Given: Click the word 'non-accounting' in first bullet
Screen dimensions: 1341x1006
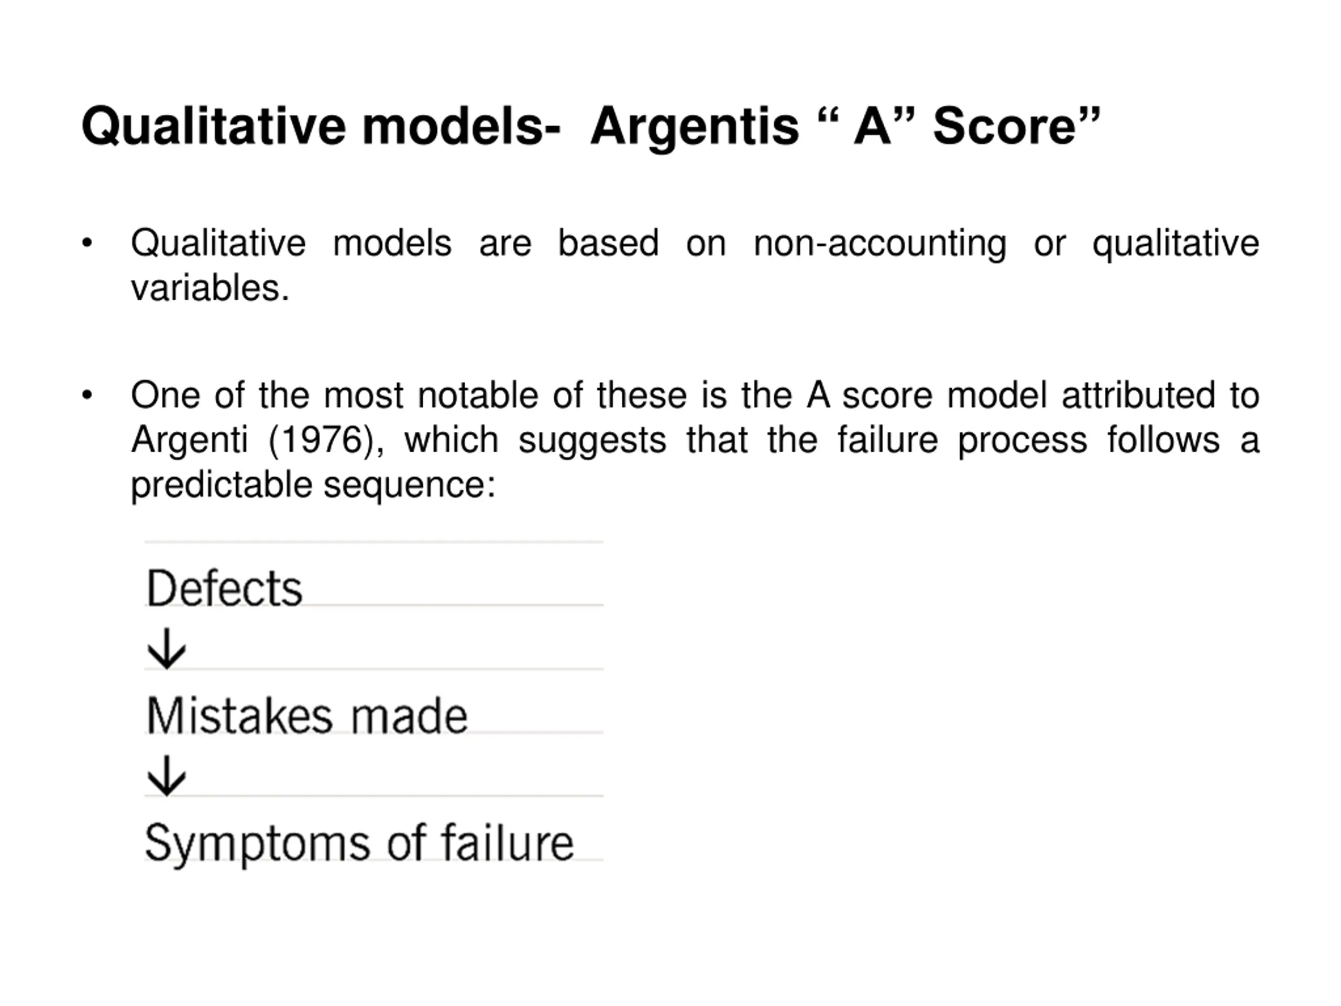Looking at the screenshot, I should pos(880,244).
